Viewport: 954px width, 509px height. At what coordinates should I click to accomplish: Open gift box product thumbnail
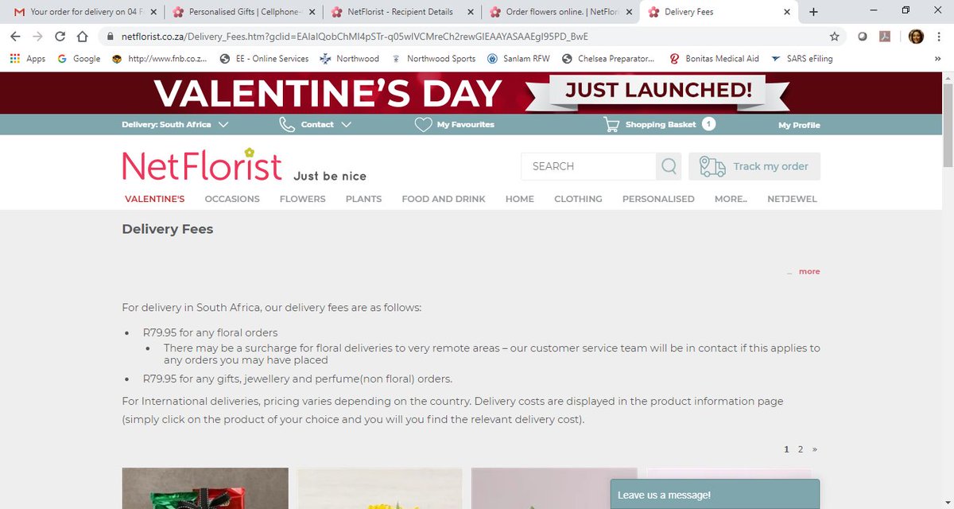coord(205,488)
